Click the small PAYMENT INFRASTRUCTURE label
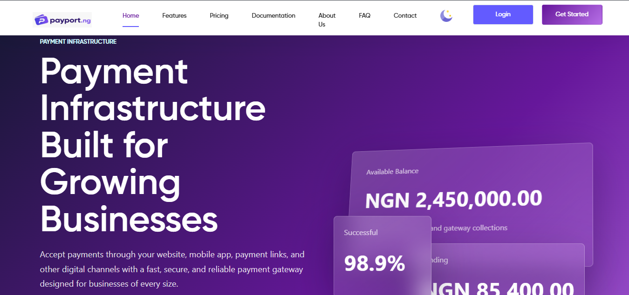The width and height of the screenshot is (629, 295). pos(78,41)
